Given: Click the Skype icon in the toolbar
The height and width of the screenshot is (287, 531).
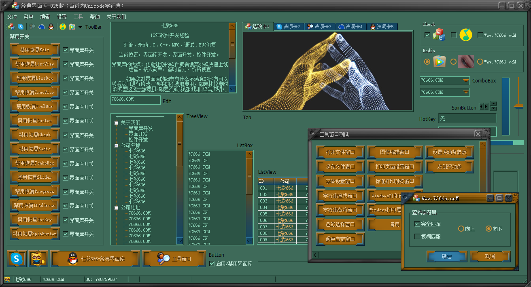Looking at the screenshot, I should (x=21, y=27).
